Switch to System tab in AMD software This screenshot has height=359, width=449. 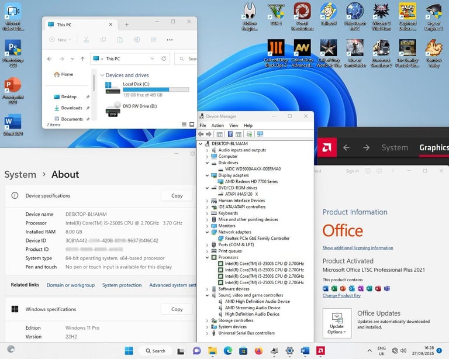coord(395,147)
